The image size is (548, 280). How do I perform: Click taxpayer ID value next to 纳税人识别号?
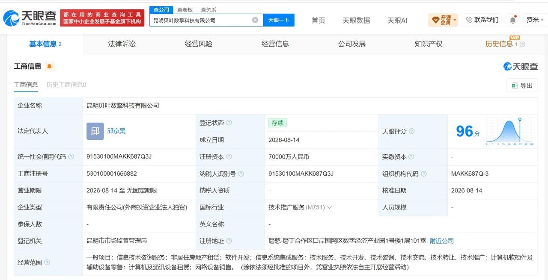pyautogui.click(x=301, y=174)
